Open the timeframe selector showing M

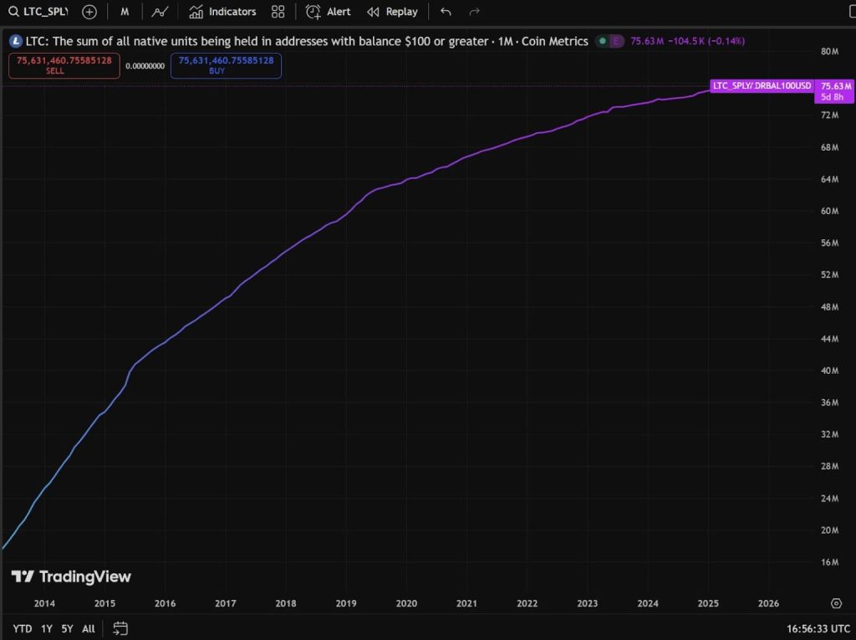(125, 12)
